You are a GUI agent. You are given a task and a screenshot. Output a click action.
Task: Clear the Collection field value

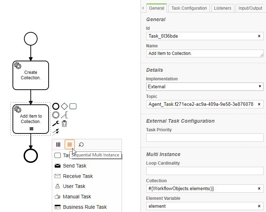click(259, 189)
